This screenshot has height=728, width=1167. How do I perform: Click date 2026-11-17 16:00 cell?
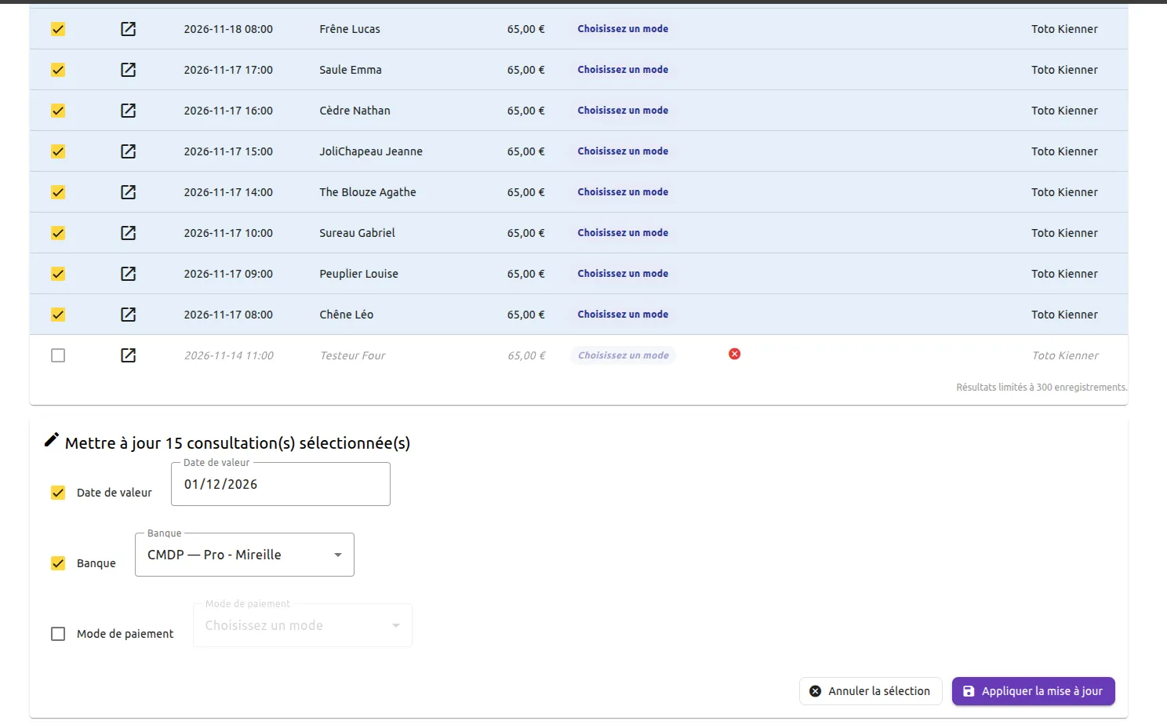point(228,111)
